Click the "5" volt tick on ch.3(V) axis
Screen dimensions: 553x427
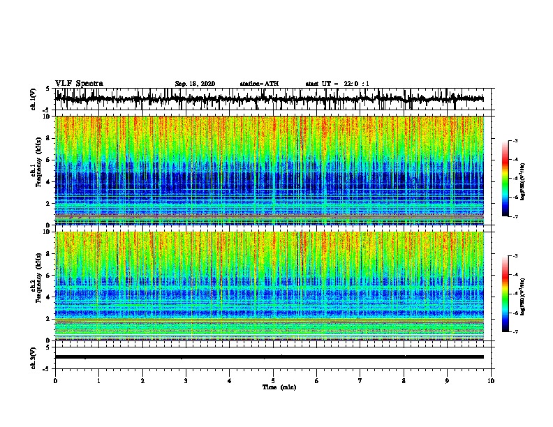pyautogui.click(x=48, y=347)
